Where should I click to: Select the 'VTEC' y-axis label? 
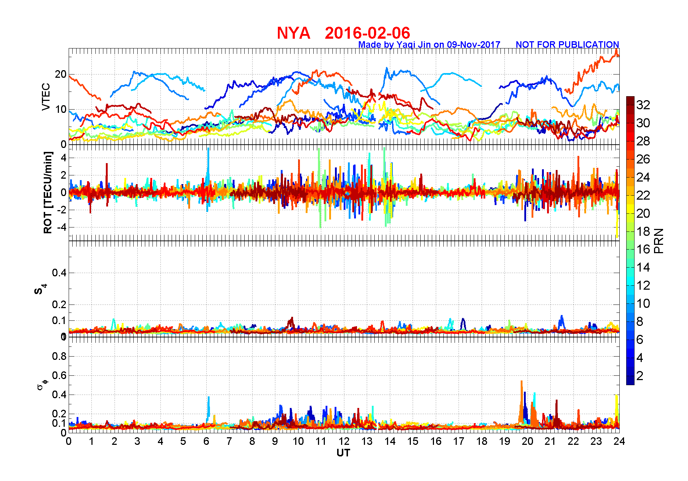click(x=46, y=97)
